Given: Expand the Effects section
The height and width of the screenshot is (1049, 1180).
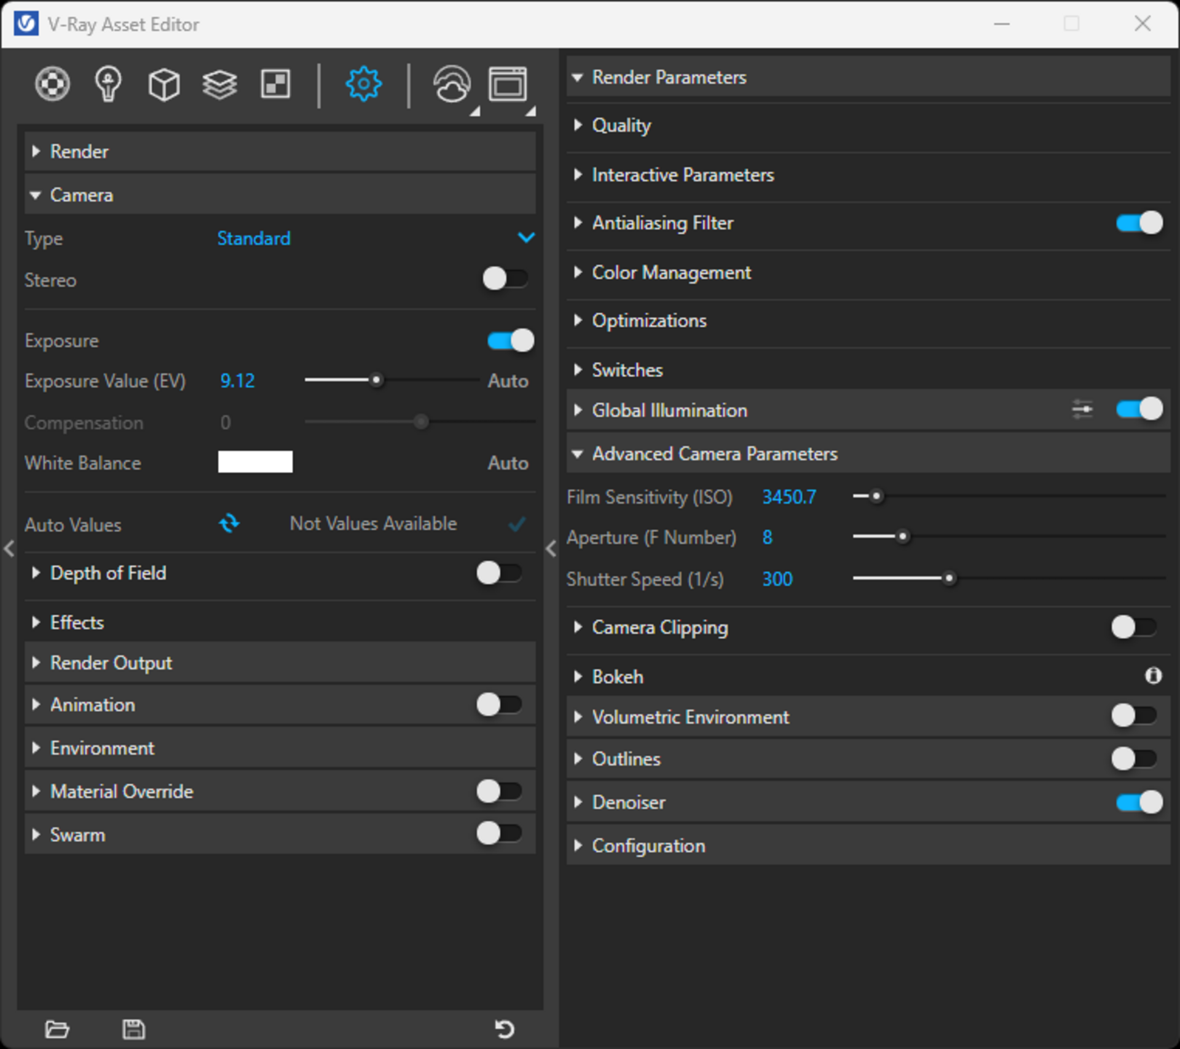Looking at the screenshot, I should [x=280, y=622].
